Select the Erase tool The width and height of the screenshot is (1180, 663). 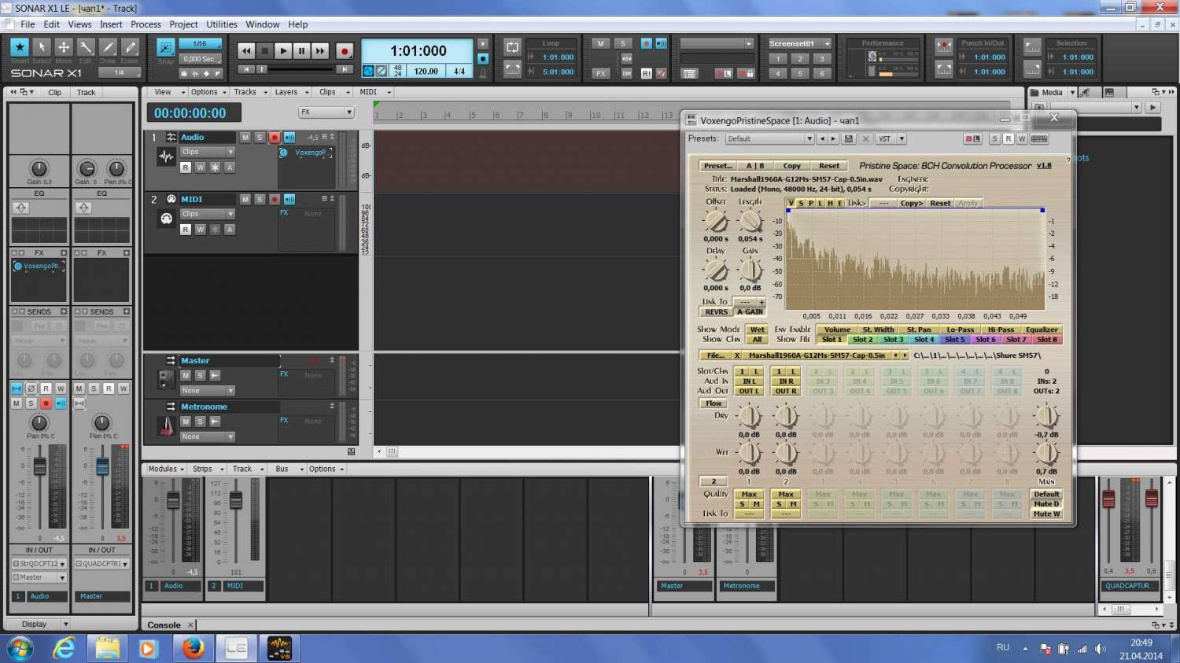pyautogui.click(x=131, y=47)
